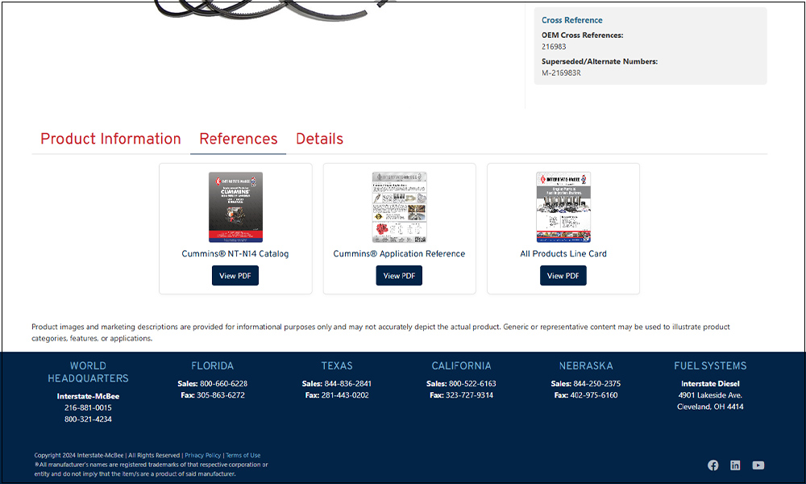Open the Facebook page icon in footer
Screen dimensions: 806x484
click(x=713, y=465)
